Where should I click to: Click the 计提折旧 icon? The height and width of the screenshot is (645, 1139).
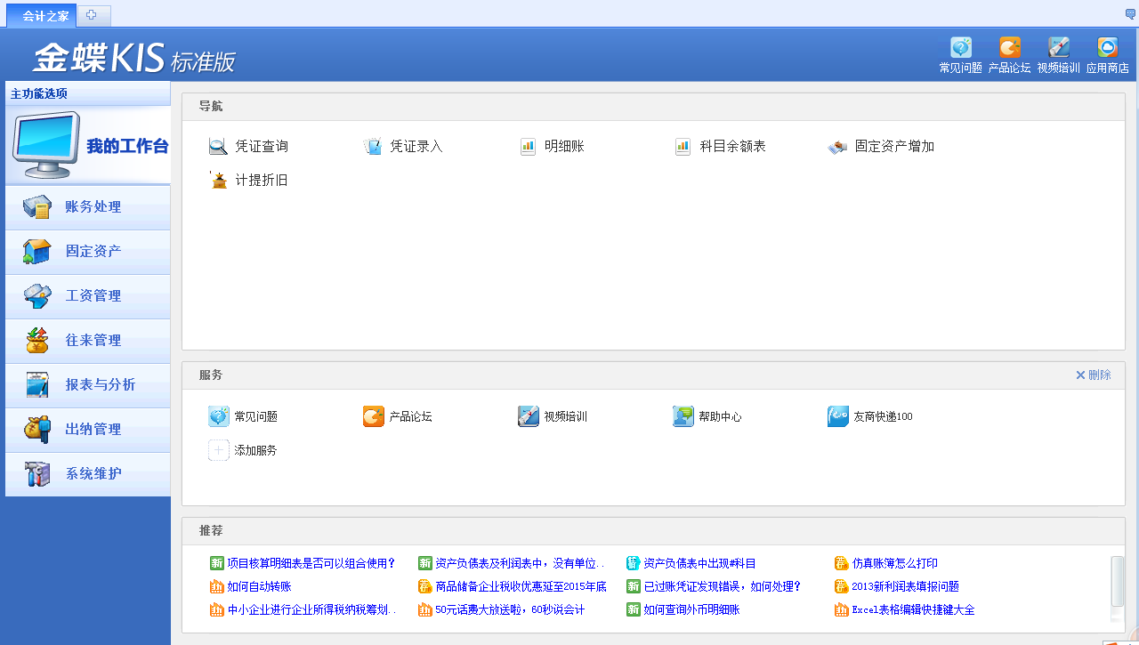coord(218,181)
